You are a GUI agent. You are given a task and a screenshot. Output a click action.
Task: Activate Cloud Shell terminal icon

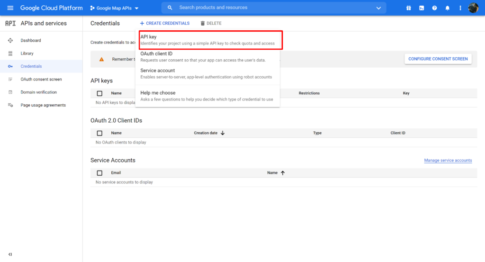click(x=422, y=8)
